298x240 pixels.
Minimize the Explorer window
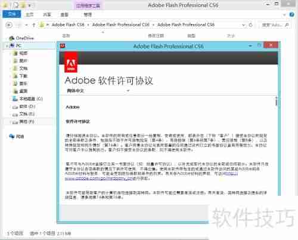point(268,4)
